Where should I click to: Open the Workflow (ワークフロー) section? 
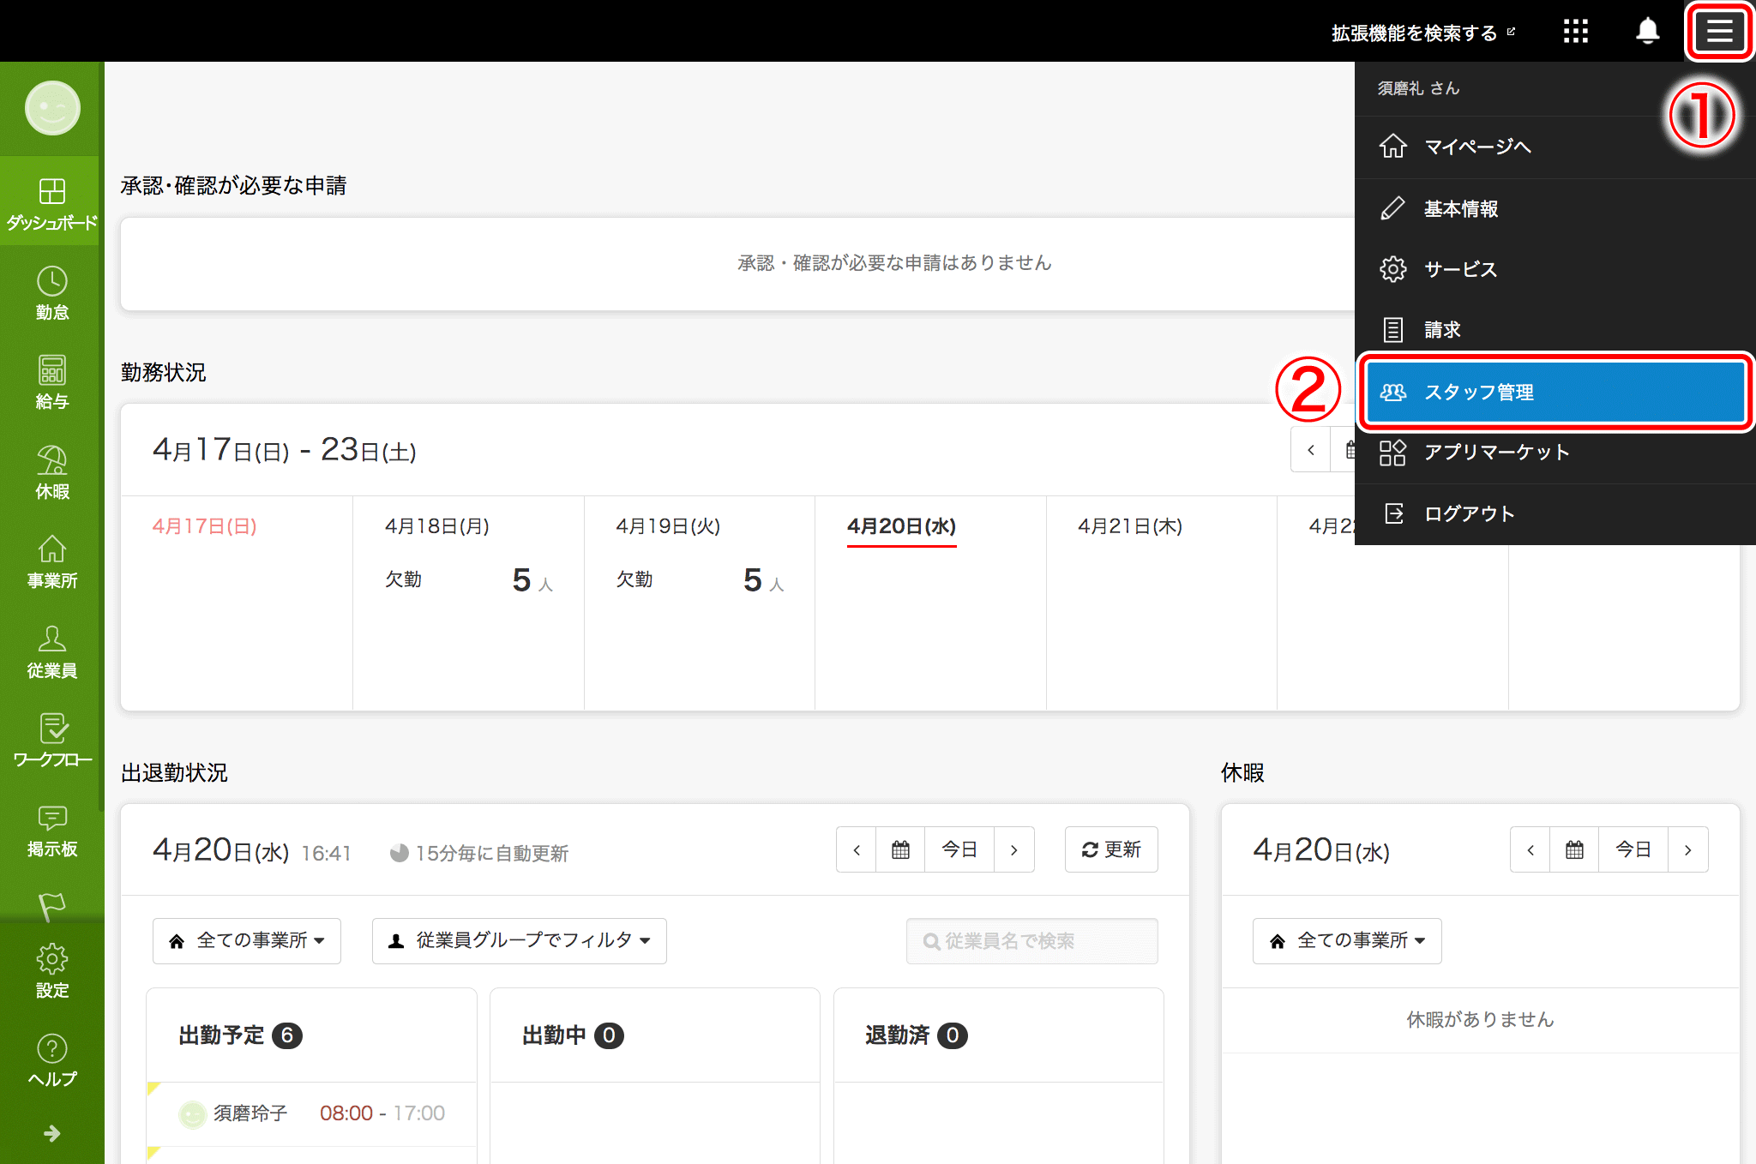52,741
